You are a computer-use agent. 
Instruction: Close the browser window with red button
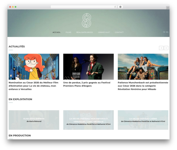[10, 7]
